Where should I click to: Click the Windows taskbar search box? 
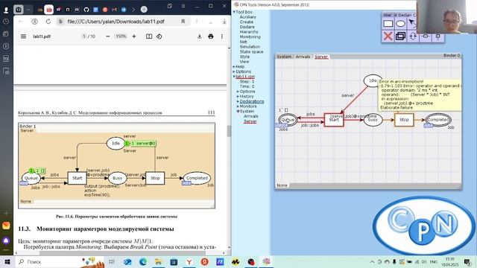[x=48, y=261]
